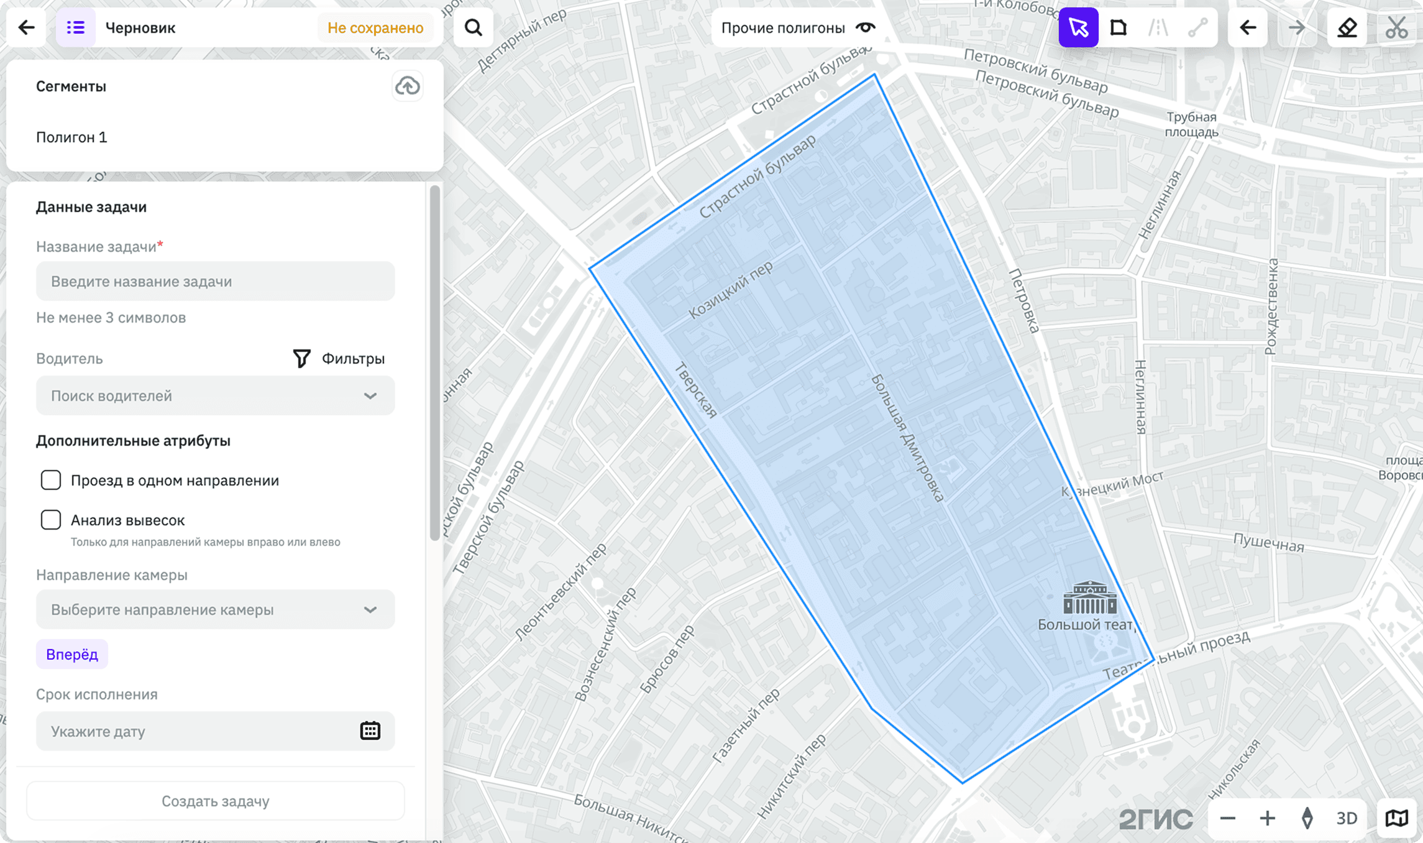Select the scissors cut tool

[x=1396, y=27]
